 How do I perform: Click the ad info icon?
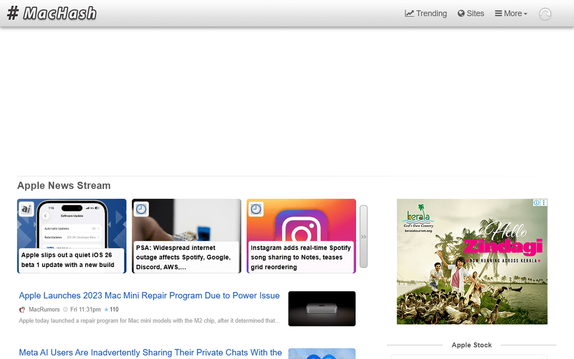[536, 203]
